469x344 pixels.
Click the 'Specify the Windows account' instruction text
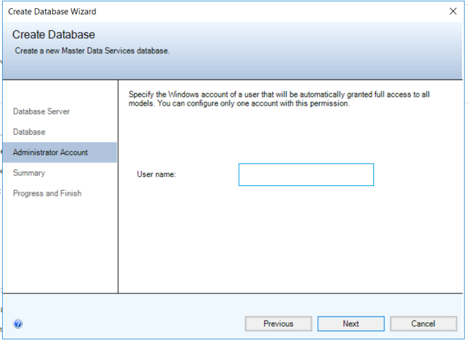(279, 99)
